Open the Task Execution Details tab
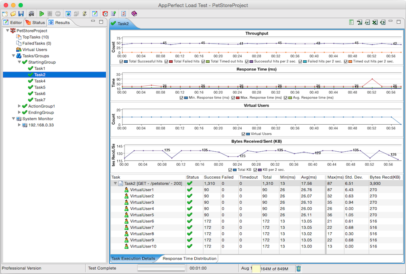 click(133, 259)
